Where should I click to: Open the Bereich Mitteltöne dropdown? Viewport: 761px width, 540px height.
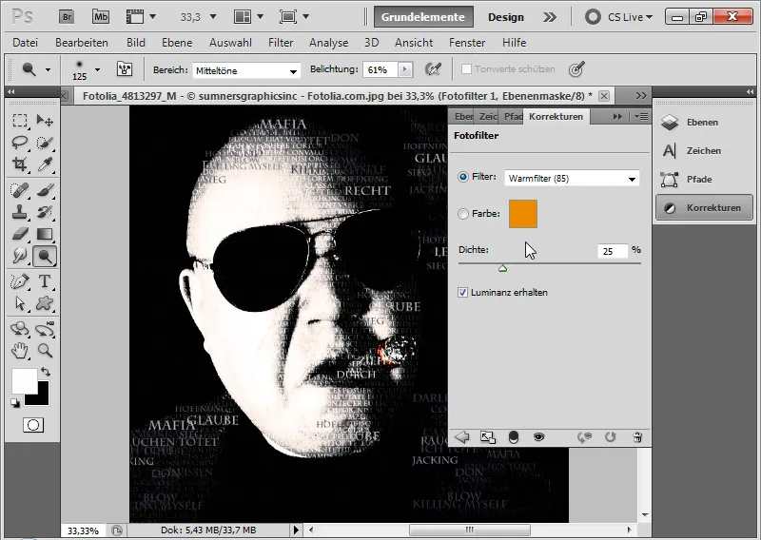tap(246, 71)
